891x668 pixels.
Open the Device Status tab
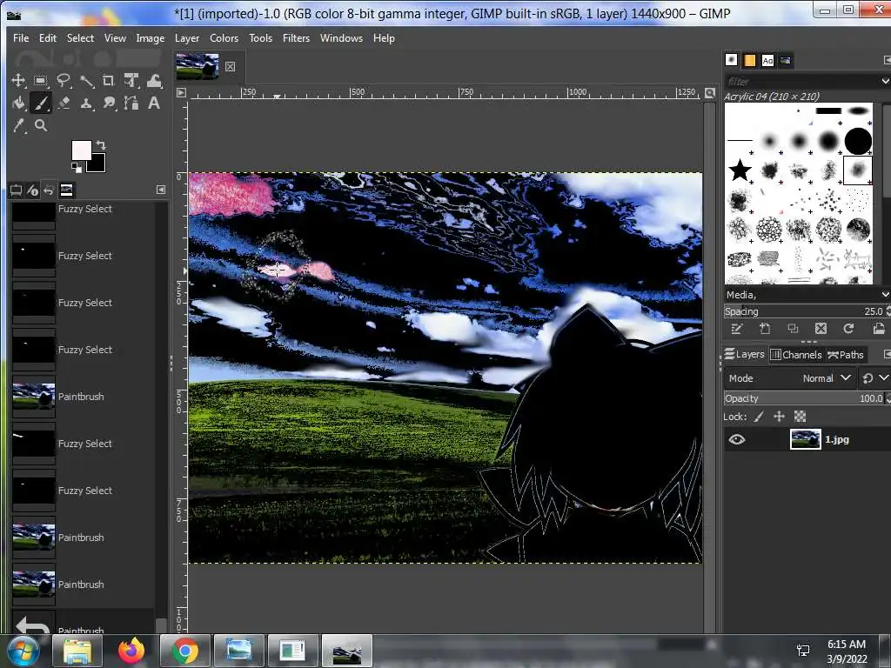(x=32, y=190)
